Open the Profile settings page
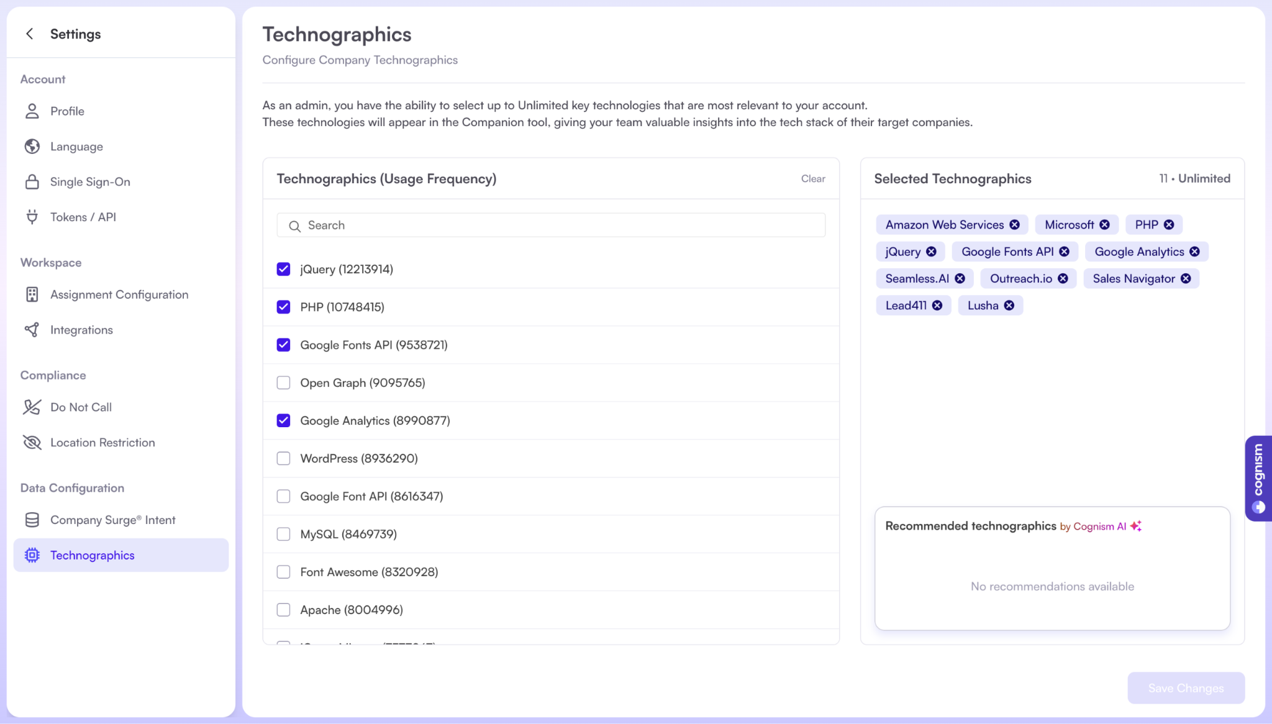The image size is (1272, 724). [x=67, y=111]
